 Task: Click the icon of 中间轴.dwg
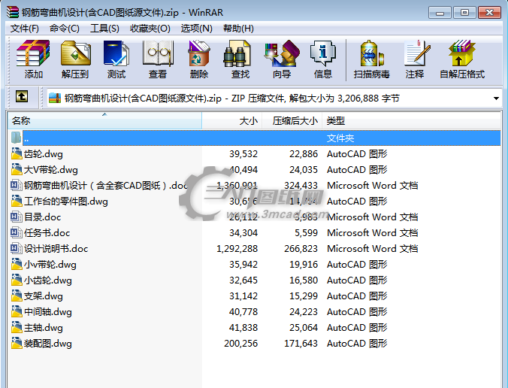click(x=17, y=311)
